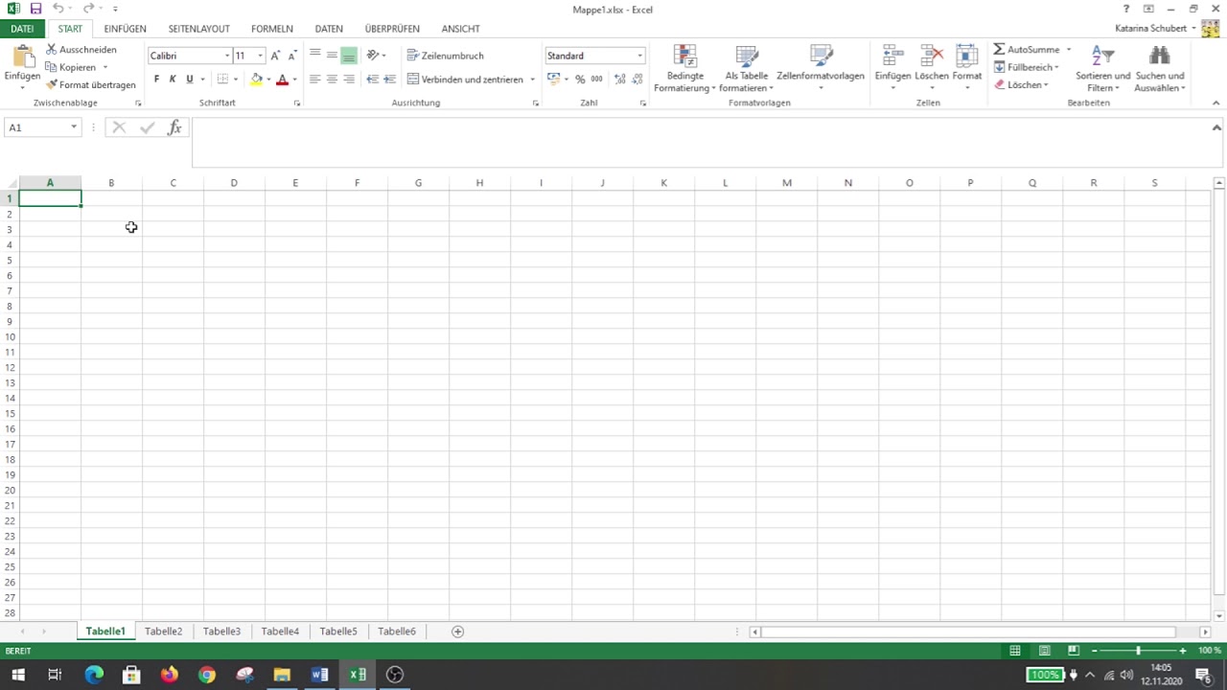Switch to SEITENLAYOUT ribbon tab

(x=199, y=29)
